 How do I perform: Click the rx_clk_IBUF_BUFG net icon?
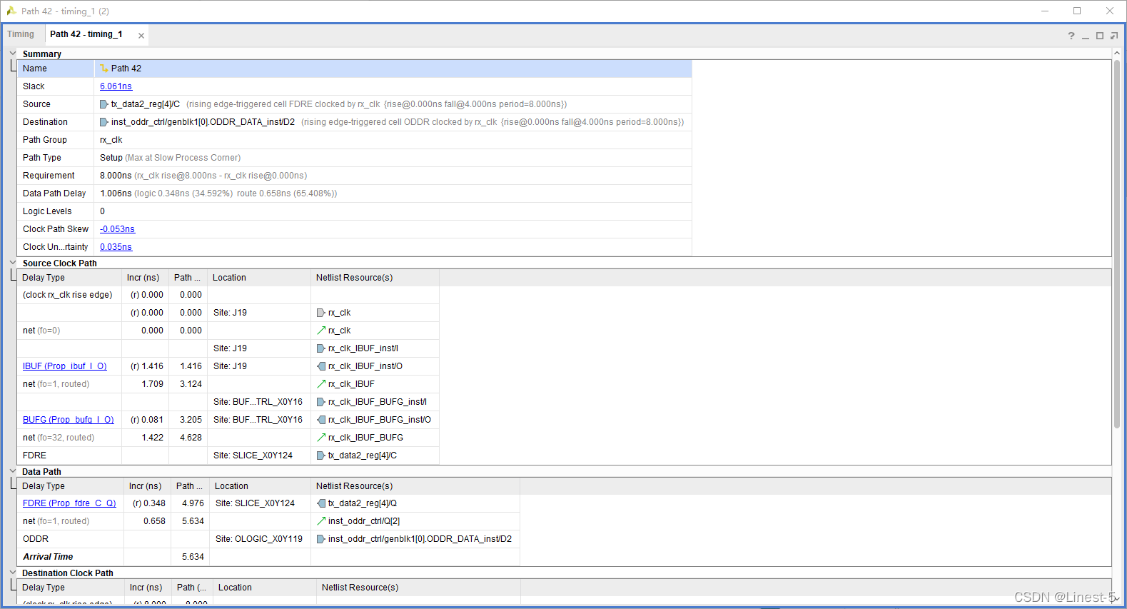[x=321, y=438]
